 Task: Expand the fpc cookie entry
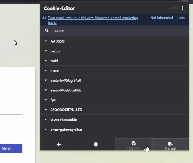53,100
